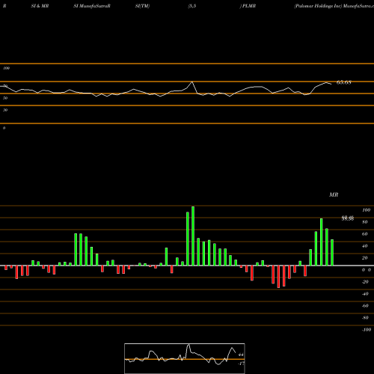The height and width of the screenshot is (374, 374).
Task: Open the mini overview chart thumbnail at bottom
Action: tap(185, 358)
